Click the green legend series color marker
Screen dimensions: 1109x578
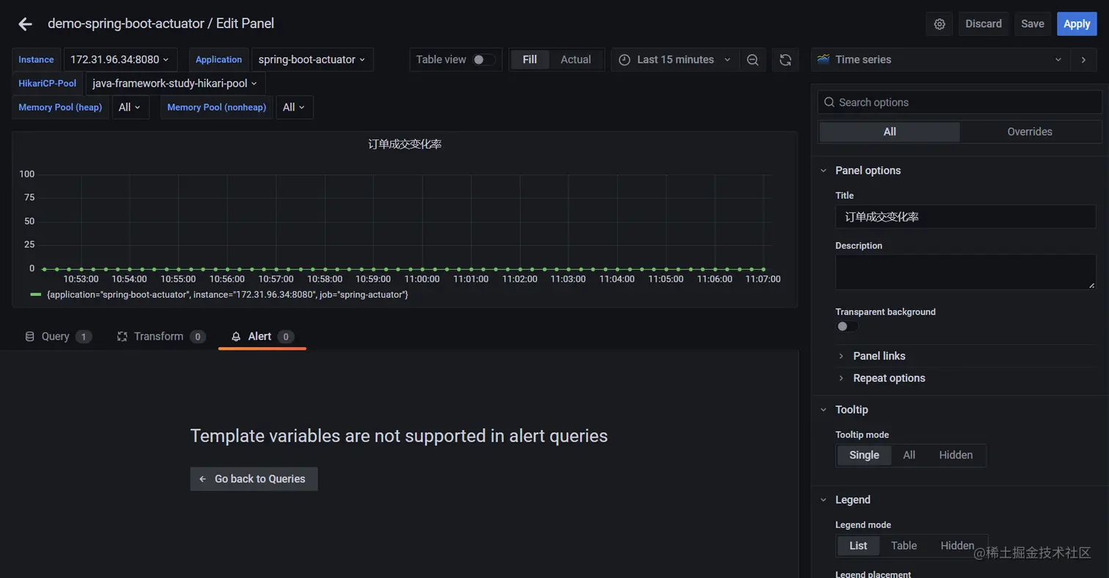point(36,294)
